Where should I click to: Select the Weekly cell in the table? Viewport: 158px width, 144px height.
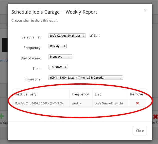click(81, 103)
